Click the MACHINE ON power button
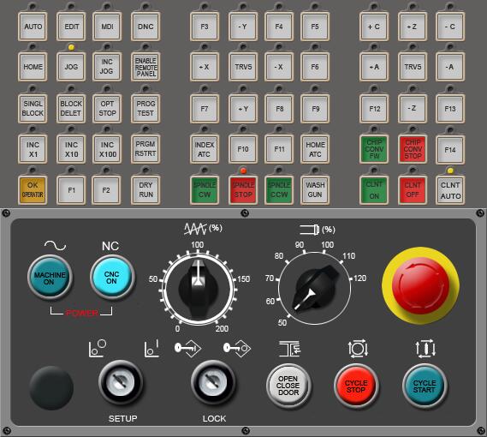This screenshot has width=487, height=437. click(50, 278)
